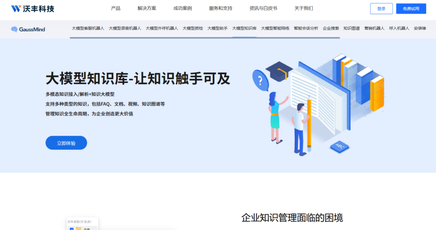Screen dimensions: 436x230
Task: Open the 解决方案 menu
Action: click(147, 9)
